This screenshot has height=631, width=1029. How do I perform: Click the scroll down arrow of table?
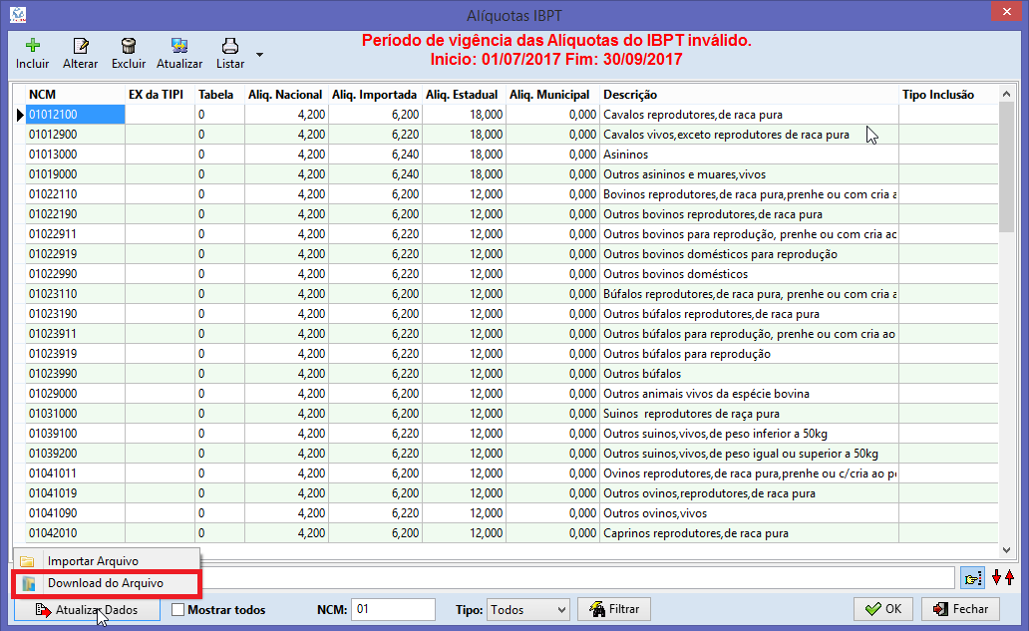1006,550
